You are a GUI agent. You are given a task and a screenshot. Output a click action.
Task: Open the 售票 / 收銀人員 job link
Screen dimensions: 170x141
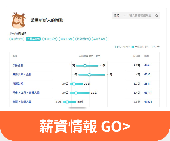tap(22, 102)
